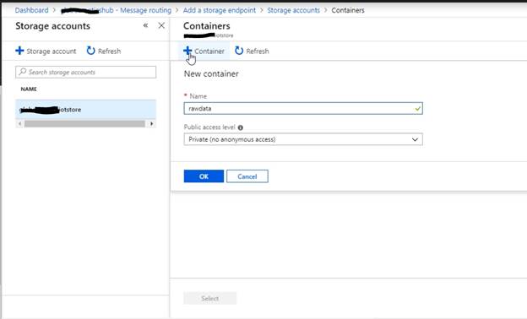Cancel the new container creation
This screenshot has width=527, height=319.
(x=247, y=176)
